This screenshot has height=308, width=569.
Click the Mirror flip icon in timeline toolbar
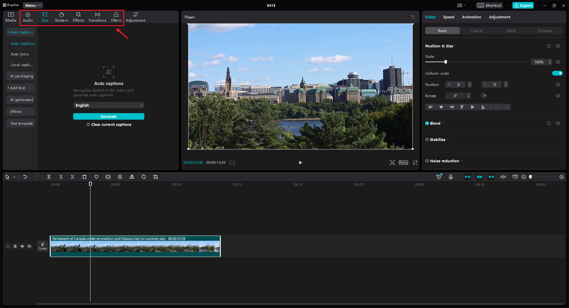(132, 177)
